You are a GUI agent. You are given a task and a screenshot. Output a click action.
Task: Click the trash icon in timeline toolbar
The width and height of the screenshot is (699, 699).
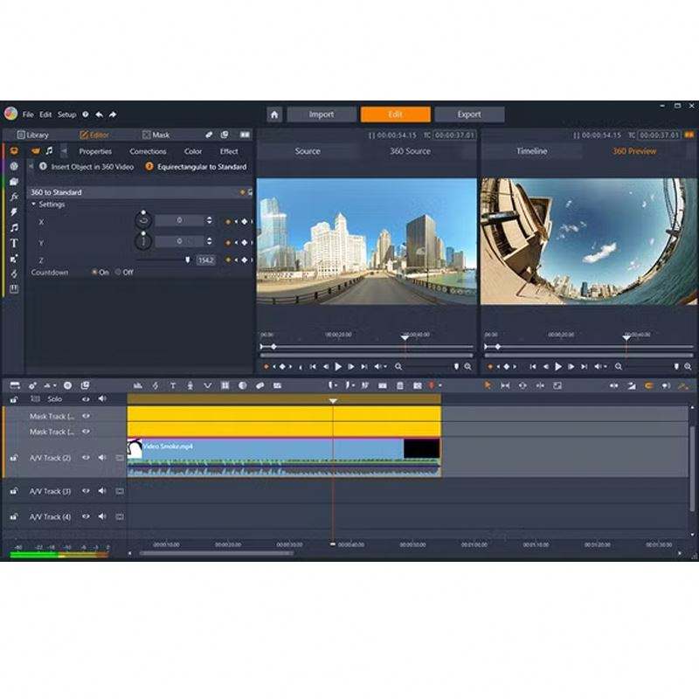pyautogui.click(x=400, y=385)
